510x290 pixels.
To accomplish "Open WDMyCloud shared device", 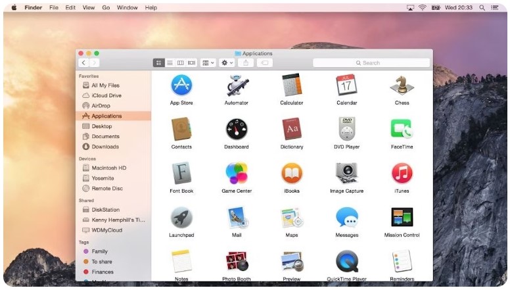I will [x=114, y=230].
